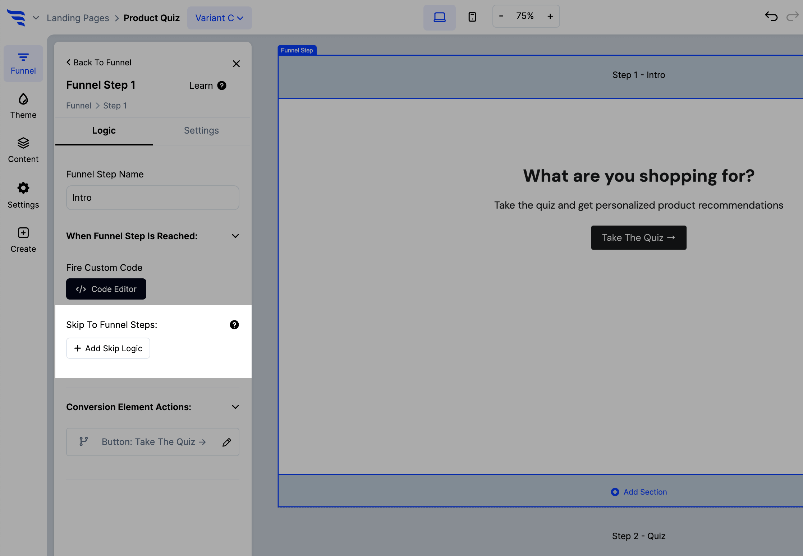The image size is (803, 556).
Task: Open the app logo menu
Action: pos(17,18)
